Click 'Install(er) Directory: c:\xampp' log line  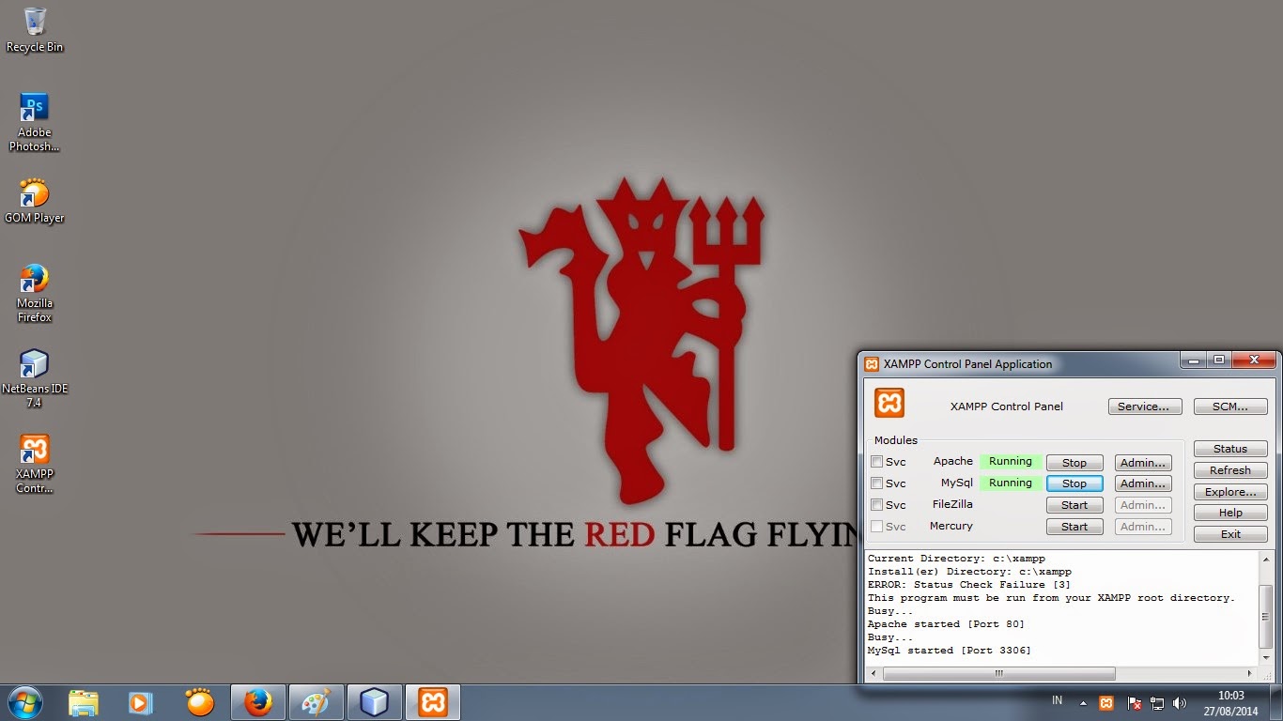(x=969, y=572)
